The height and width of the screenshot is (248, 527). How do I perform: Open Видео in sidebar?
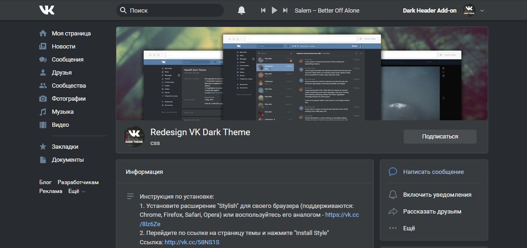[60, 125]
